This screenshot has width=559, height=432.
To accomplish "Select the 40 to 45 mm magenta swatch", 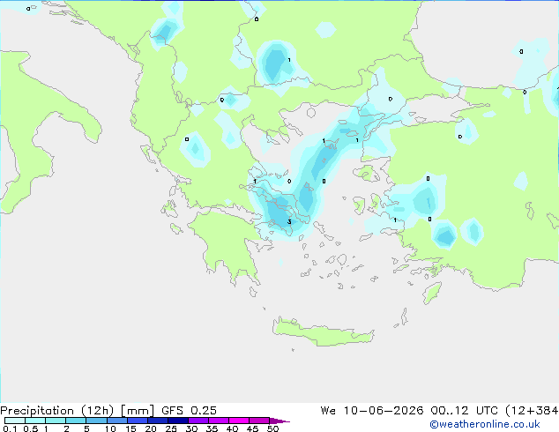I will coord(239,421).
